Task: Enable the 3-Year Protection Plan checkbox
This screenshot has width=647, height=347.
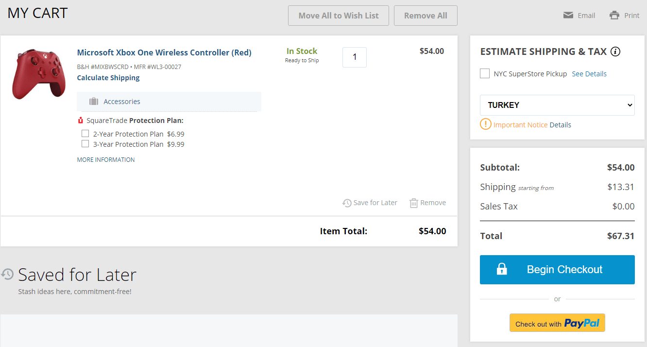Action: click(x=85, y=144)
